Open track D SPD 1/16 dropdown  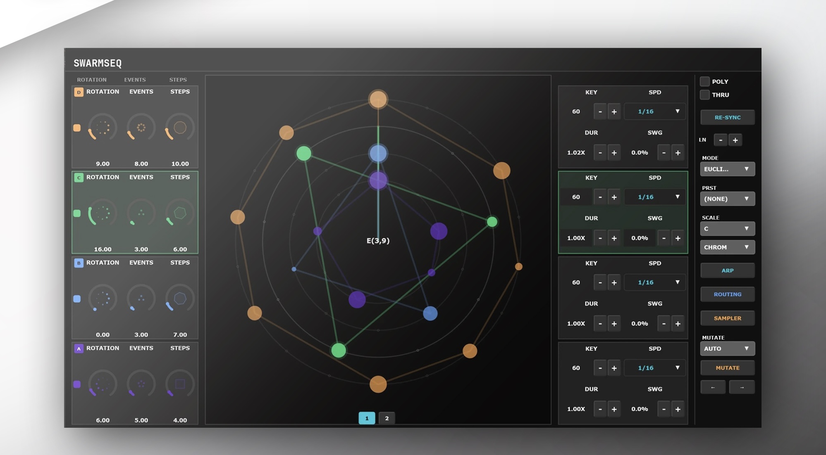[654, 111]
